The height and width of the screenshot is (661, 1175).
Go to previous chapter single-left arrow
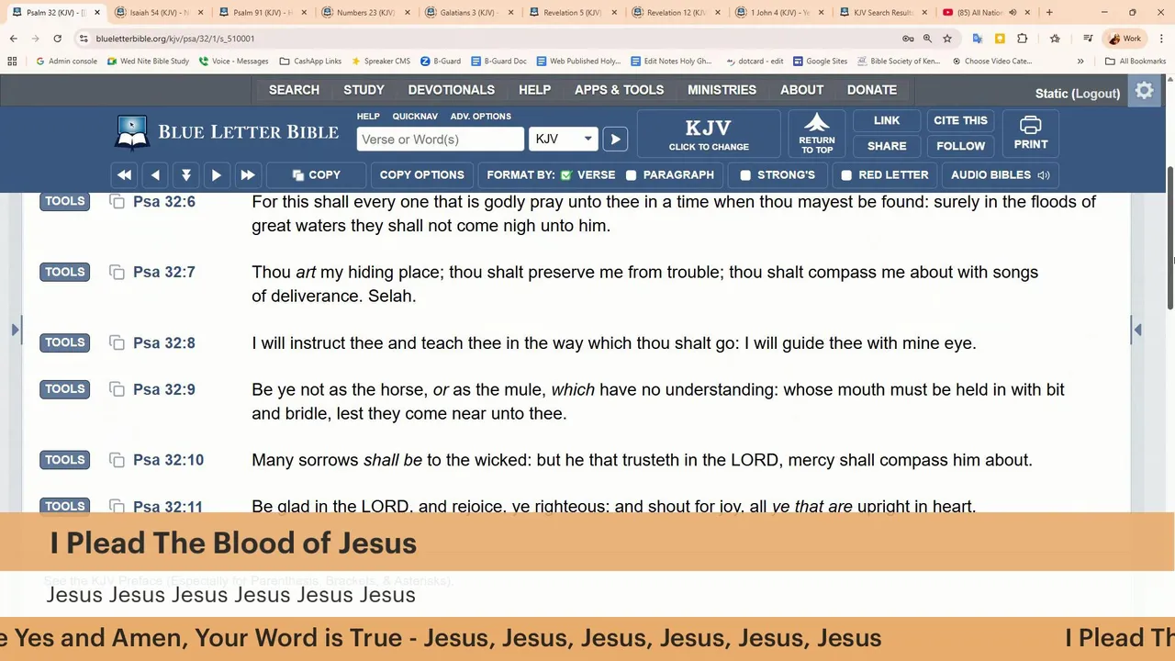click(x=155, y=174)
